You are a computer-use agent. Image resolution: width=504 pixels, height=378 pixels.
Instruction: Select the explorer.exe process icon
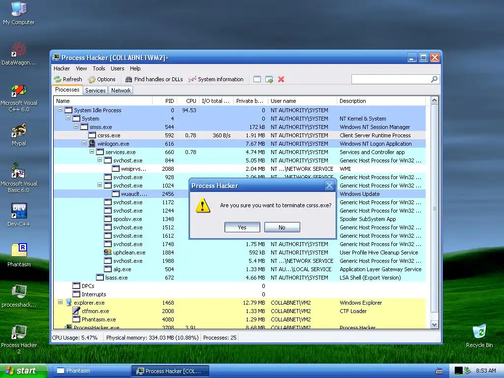click(x=68, y=303)
